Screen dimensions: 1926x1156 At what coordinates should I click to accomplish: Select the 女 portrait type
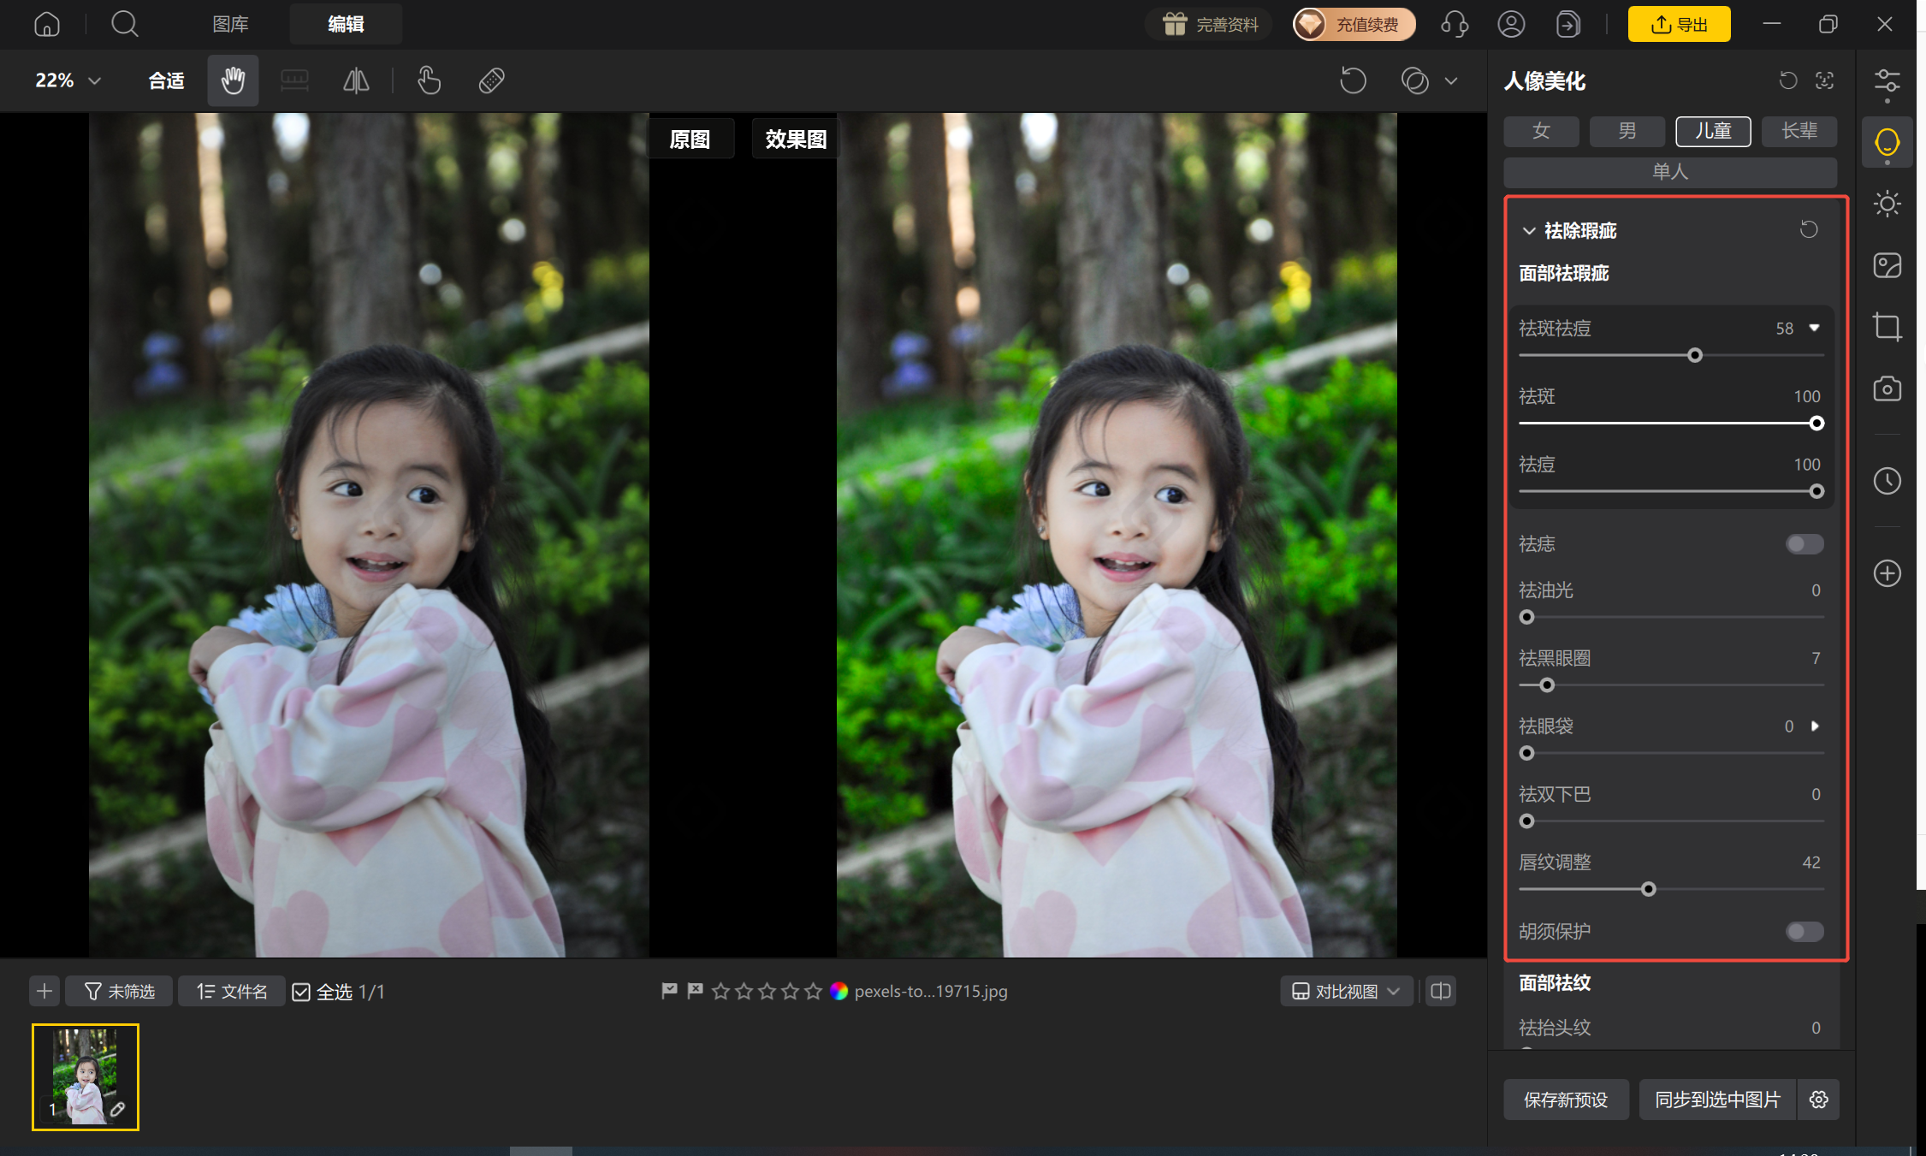pyautogui.click(x=1541, y=131)
